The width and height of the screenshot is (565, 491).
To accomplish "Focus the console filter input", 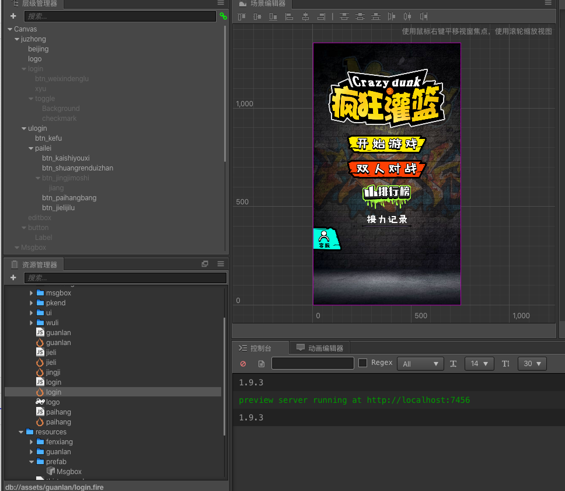I will click(x=313, y=363).
